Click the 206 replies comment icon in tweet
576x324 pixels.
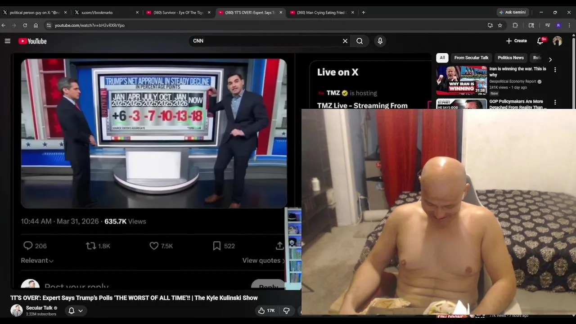tap(28, 246)
